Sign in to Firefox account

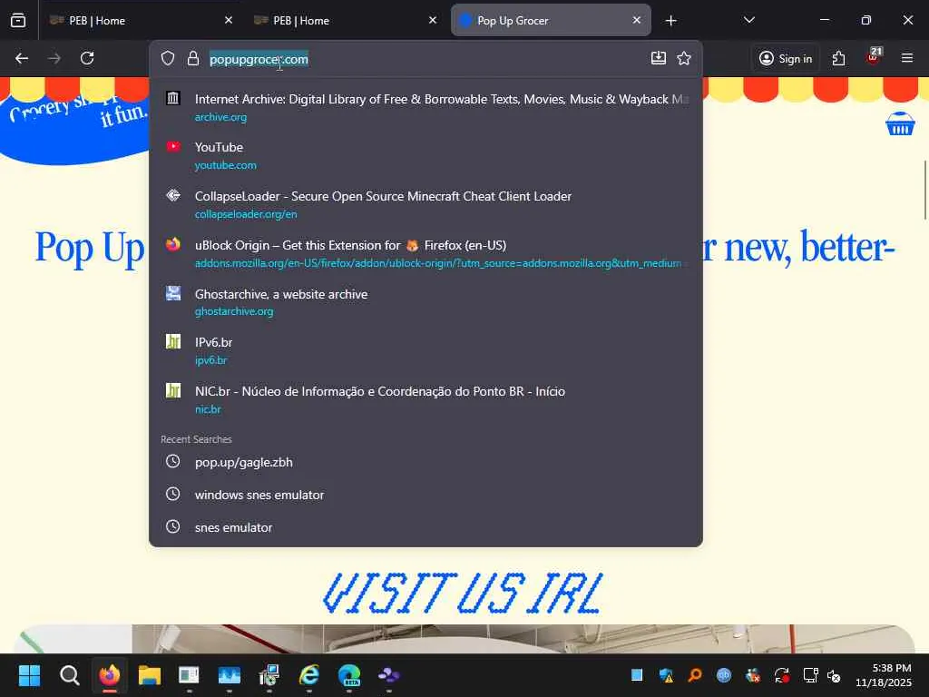786,58
